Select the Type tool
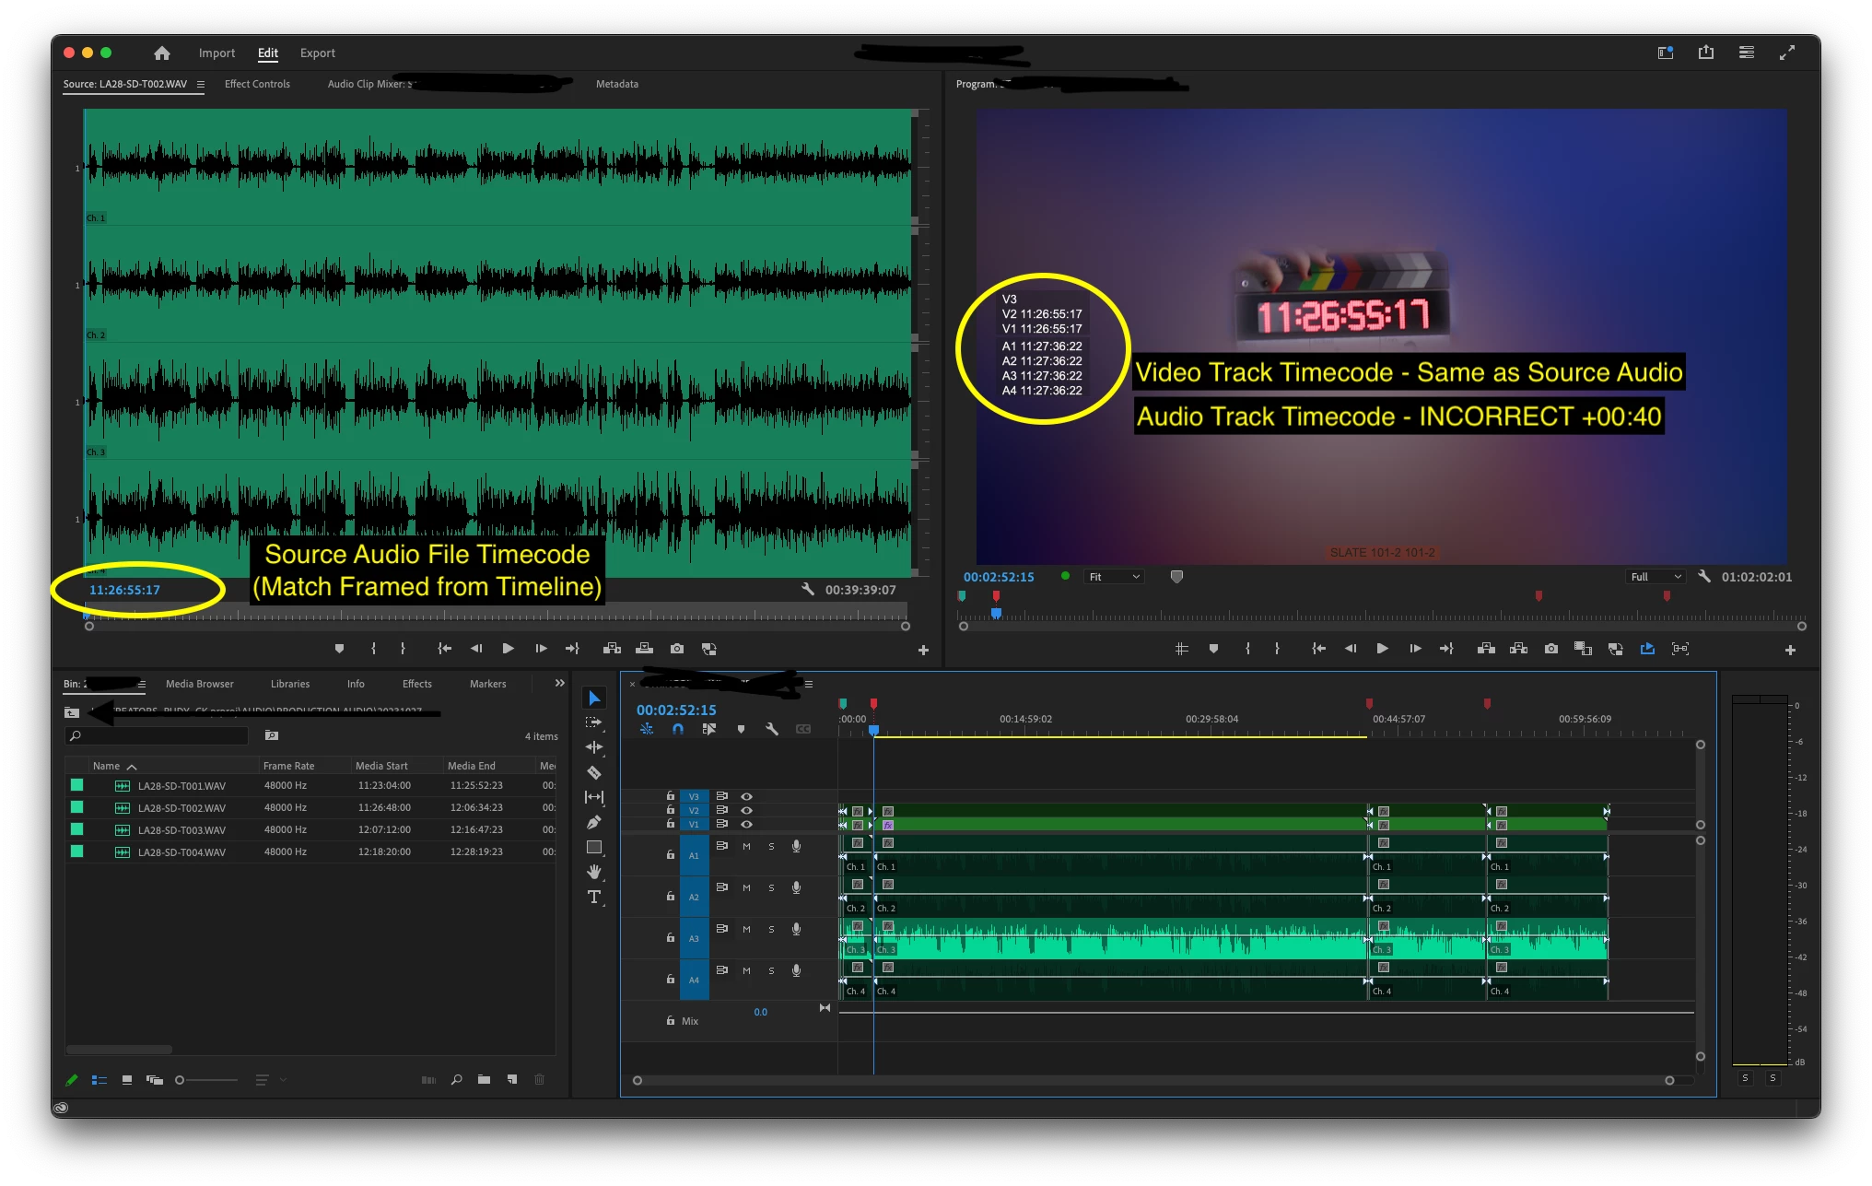The image size is (1872, 1186). tap(594, 897)
